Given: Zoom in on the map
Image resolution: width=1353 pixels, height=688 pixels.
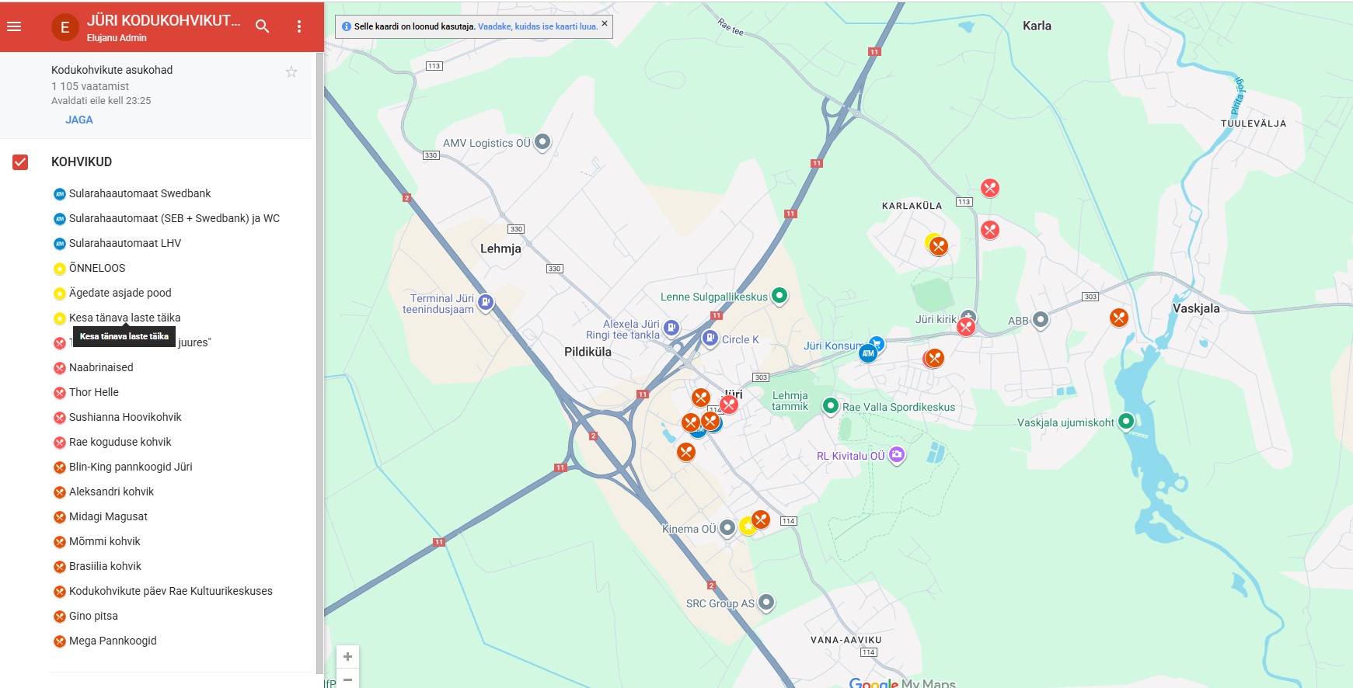Looking at the screenshot, I should click(x=347, y=657).
